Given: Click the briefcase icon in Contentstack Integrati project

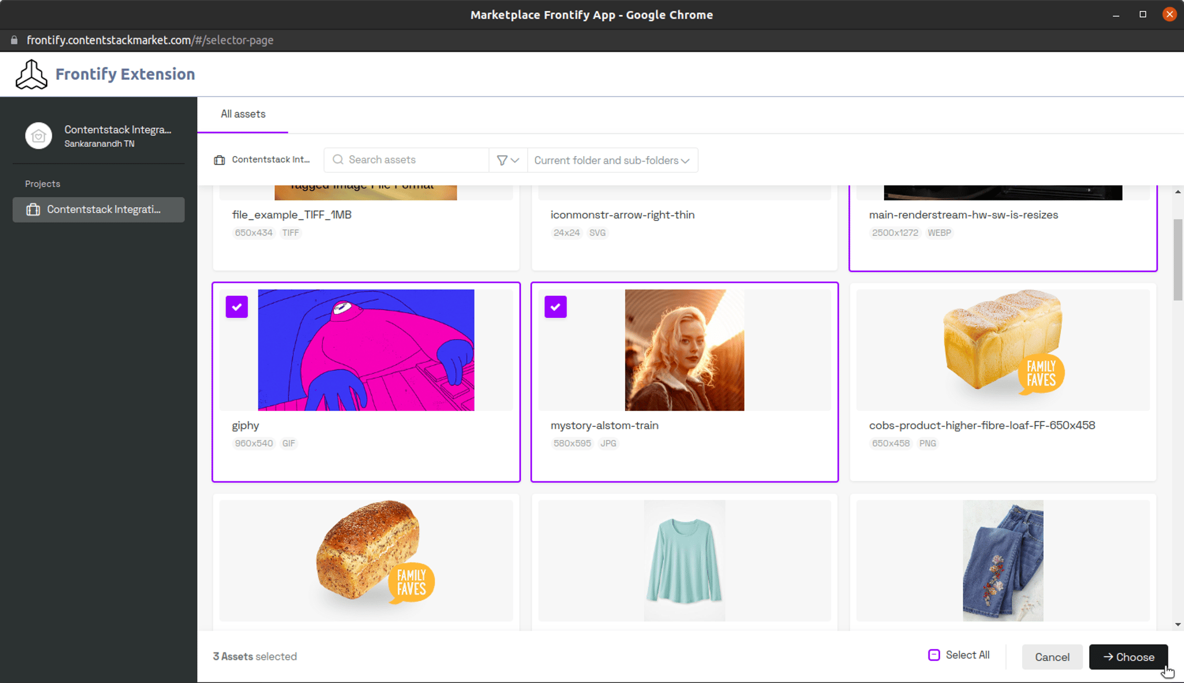Looking at the screenshot, I should (x=33, y=210).
